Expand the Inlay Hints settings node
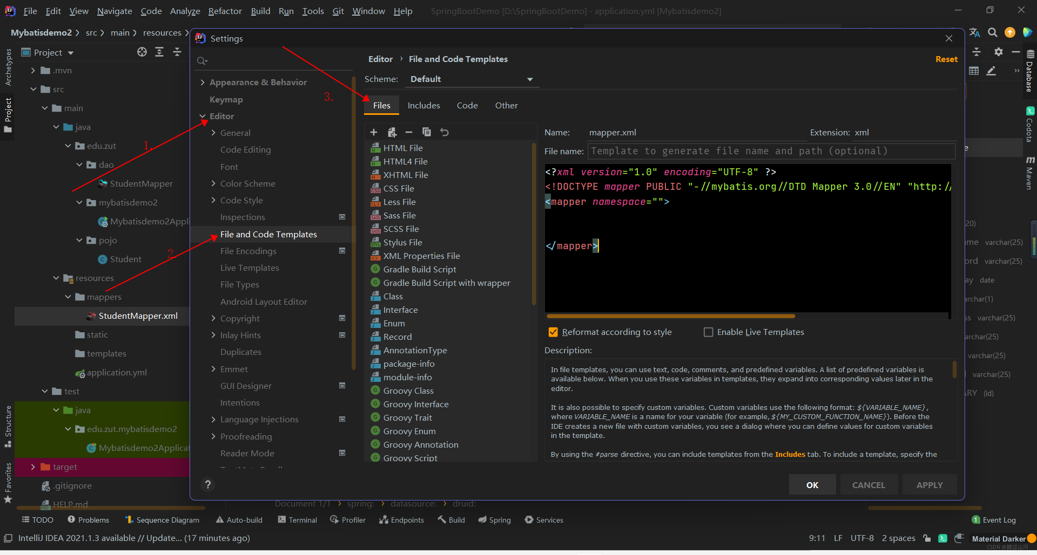 point(213,335)
